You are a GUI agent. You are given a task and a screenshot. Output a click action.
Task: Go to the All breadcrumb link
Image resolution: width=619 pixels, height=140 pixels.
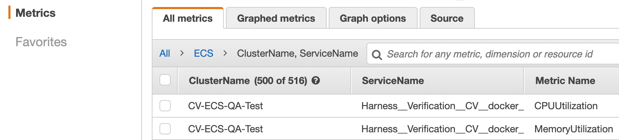coord(165,54)
